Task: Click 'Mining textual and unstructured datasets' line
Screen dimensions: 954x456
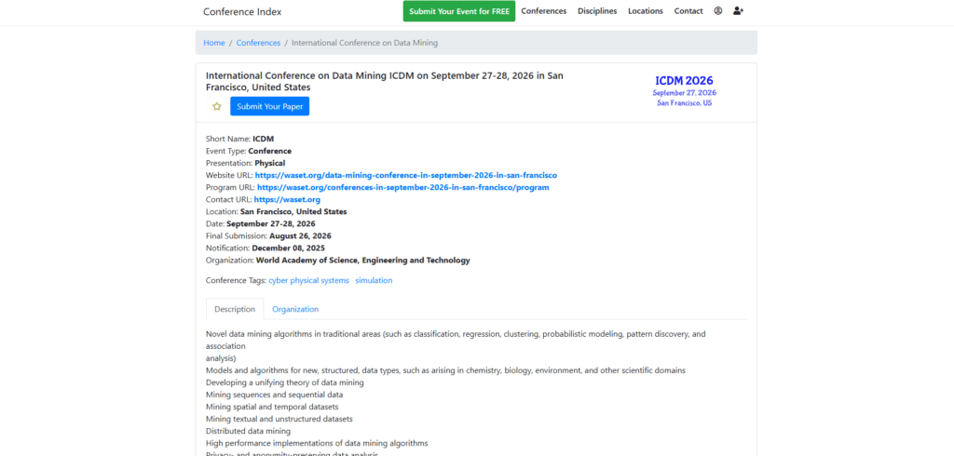Action: pyautogui.click(x=279, y=419)
